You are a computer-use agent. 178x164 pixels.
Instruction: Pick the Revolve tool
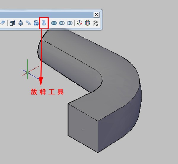36,23
